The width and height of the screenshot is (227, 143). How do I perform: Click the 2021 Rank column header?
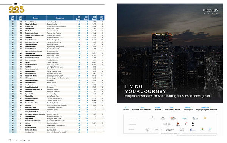point(13,18)
